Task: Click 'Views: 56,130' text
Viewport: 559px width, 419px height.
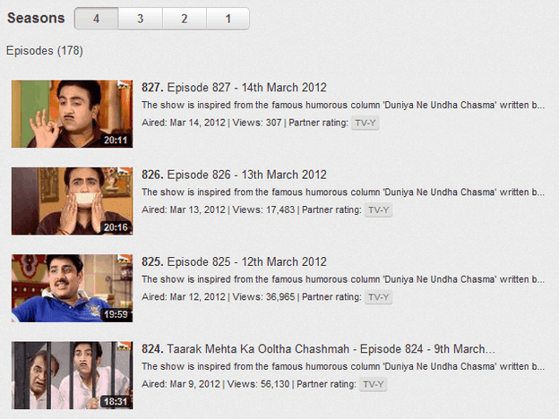Action: tap(259, 384)
